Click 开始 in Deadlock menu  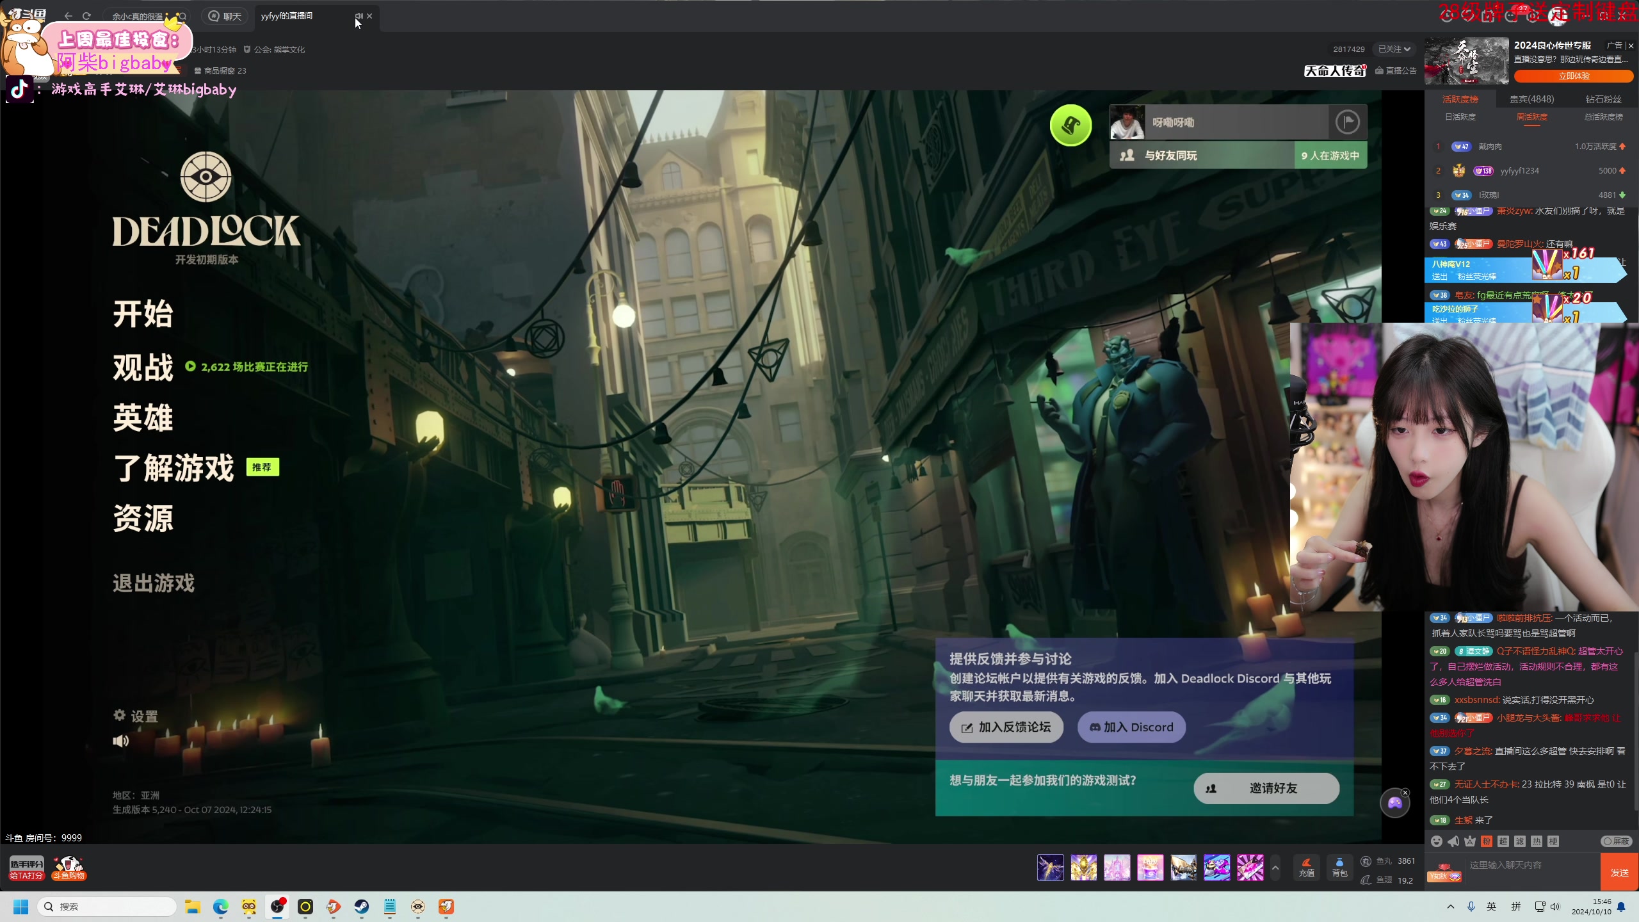pos(143,314)
